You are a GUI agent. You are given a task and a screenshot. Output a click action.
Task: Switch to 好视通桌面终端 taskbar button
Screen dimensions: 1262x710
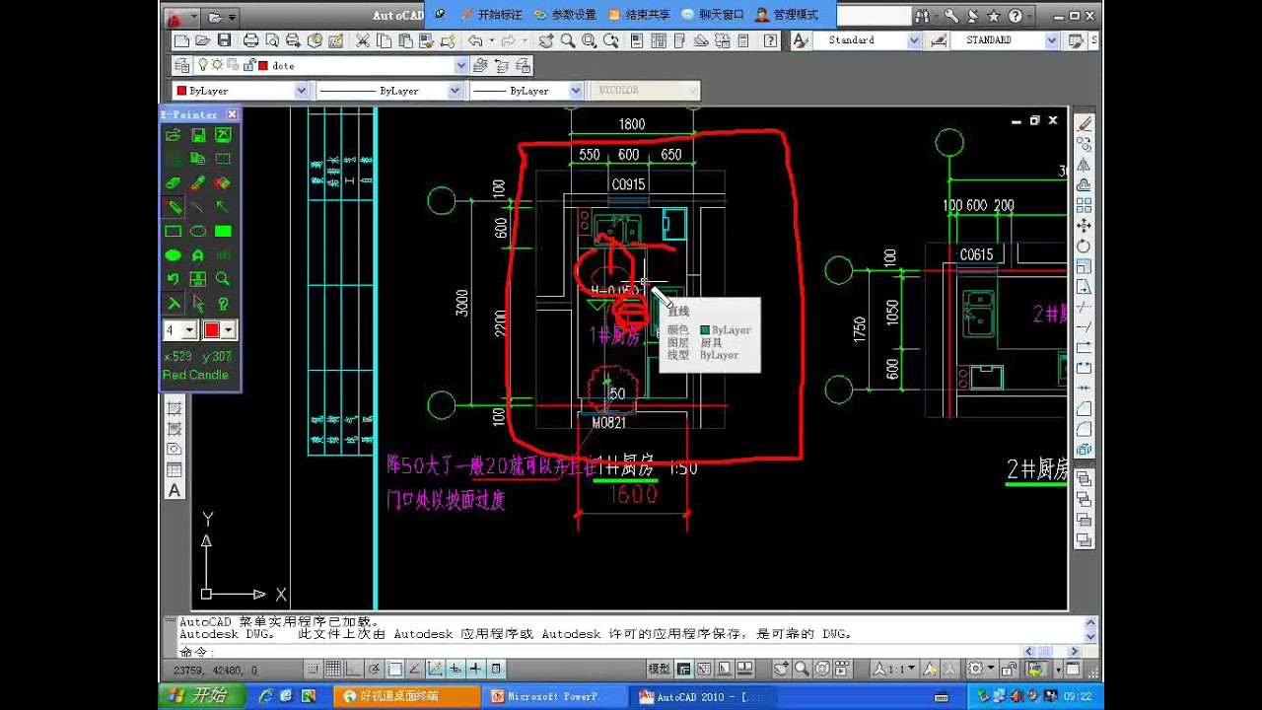click(x=407, y=696)
